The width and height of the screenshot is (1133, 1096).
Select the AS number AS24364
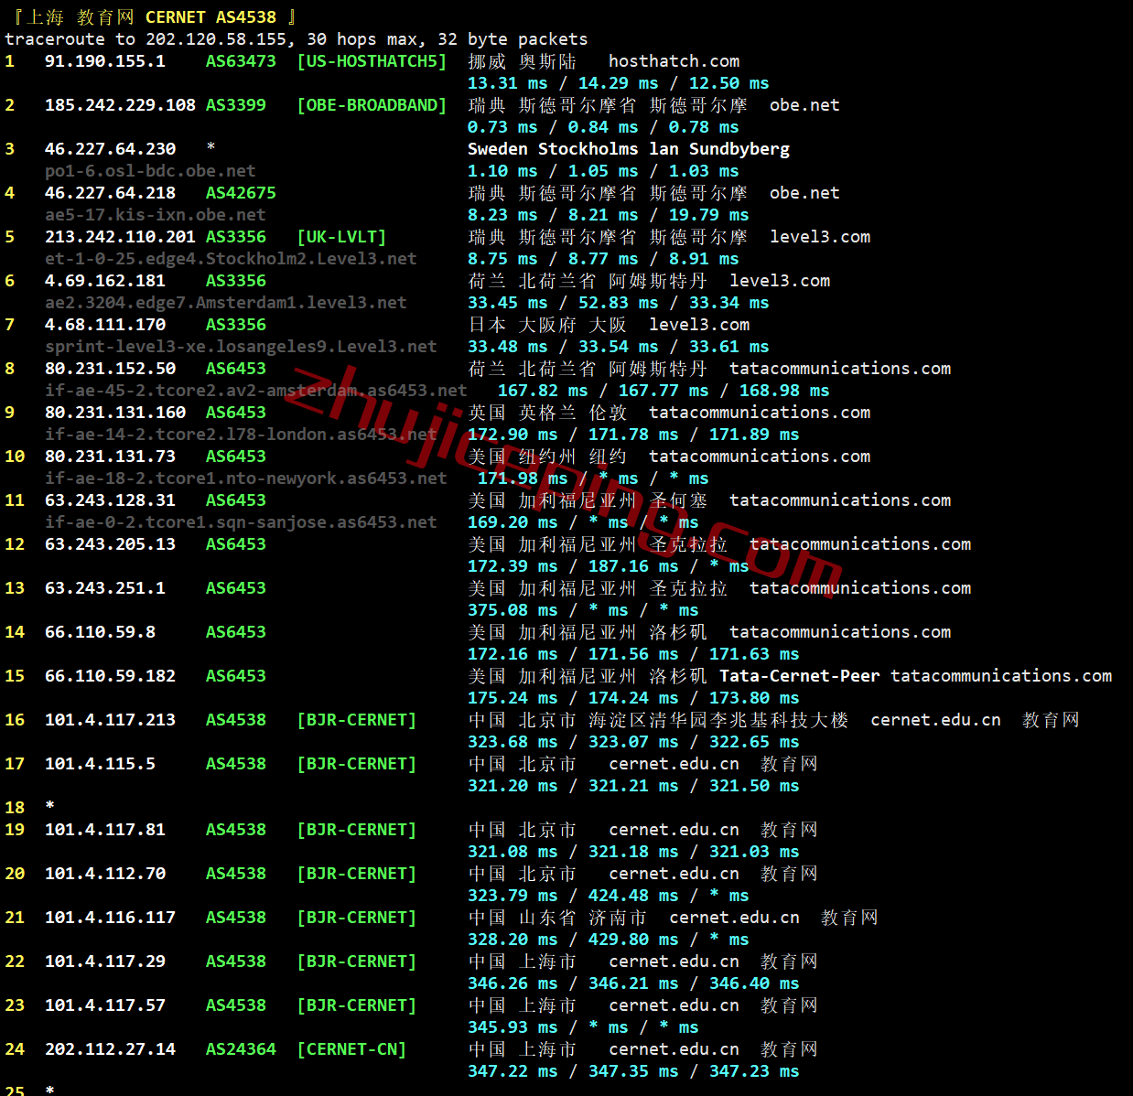241,1049
